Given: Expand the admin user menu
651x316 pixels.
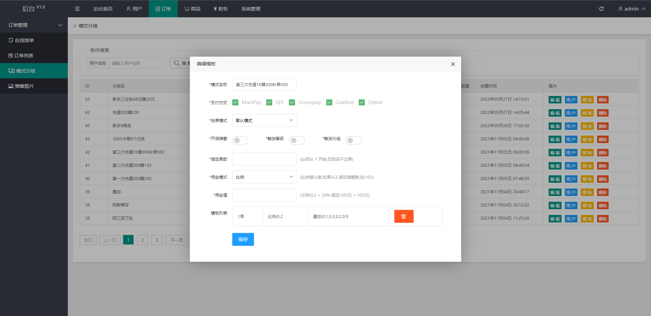Looking at the screenshot, I should [631, 9].
